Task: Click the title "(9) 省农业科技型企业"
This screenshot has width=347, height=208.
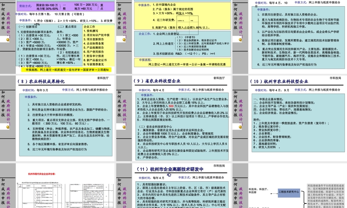Action: (157, 81)
